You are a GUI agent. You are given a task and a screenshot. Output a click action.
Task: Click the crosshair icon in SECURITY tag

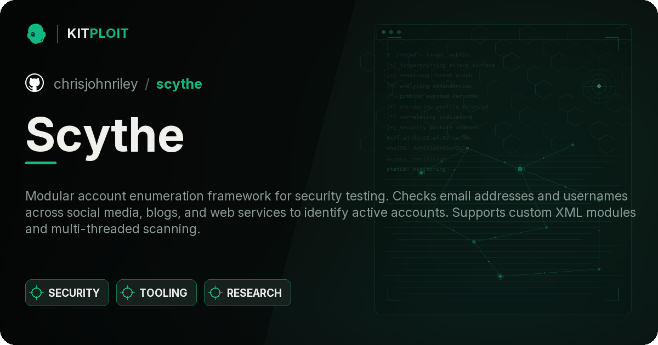pos(37,293)
